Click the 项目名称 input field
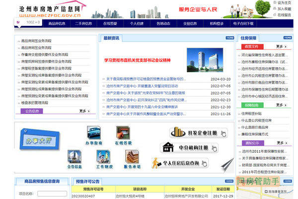The width and height of the screenshot is (298, 199). (52, 194)
